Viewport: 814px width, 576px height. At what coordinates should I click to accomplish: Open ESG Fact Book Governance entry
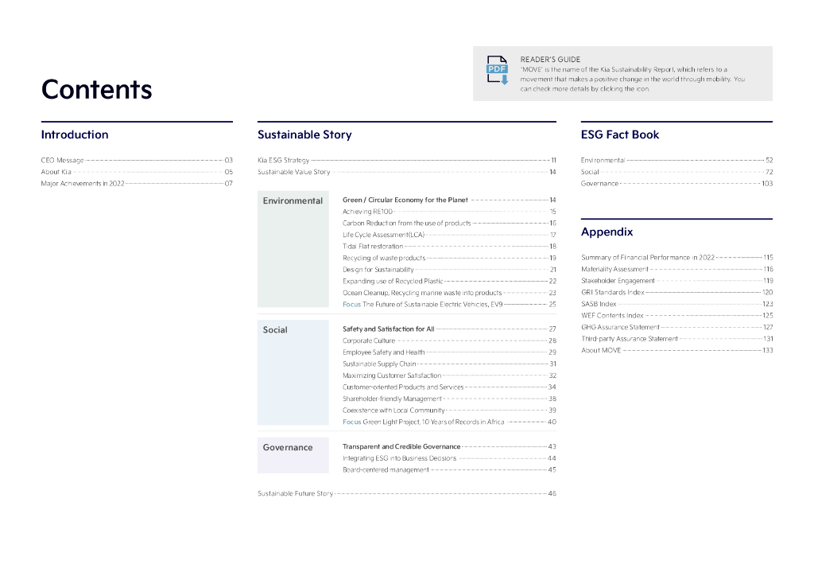click(x=677, y=183)
